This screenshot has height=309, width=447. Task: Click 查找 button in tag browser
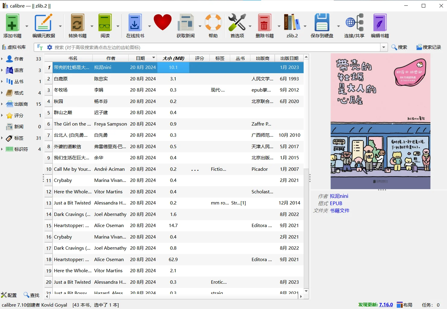pos(32,295)
